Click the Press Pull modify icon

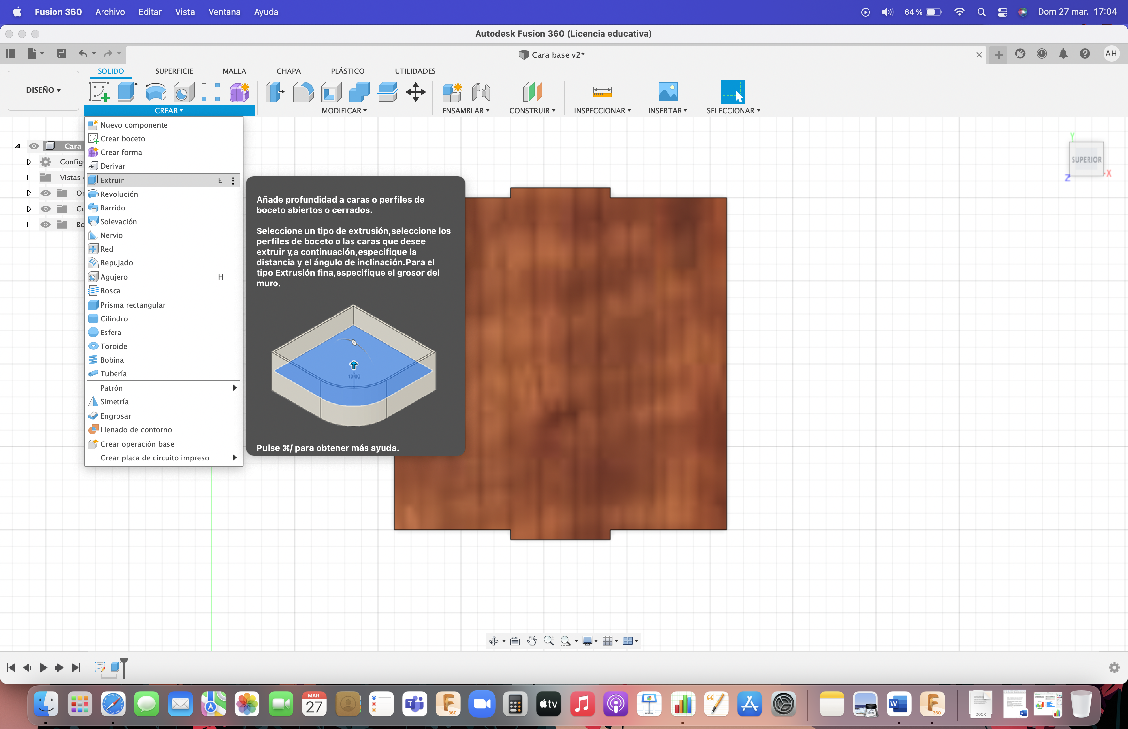(274, 92)
